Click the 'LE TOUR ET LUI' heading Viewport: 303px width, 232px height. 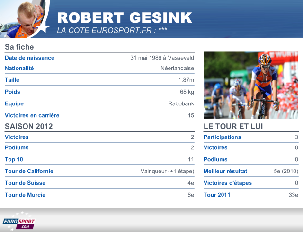pos(233,126)
